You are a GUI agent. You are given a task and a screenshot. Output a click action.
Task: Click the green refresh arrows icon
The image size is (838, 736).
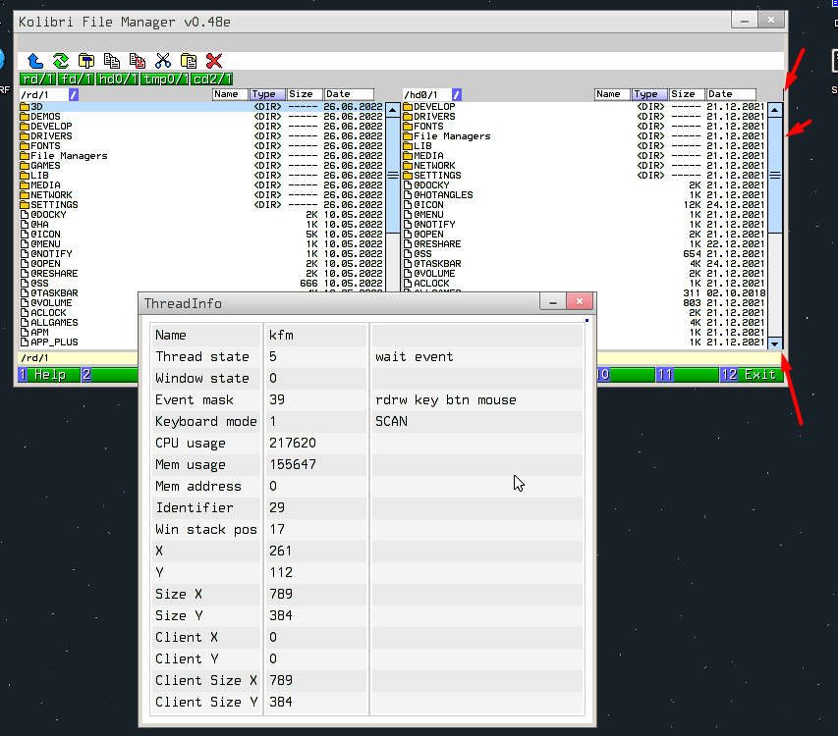pos(61,61)
